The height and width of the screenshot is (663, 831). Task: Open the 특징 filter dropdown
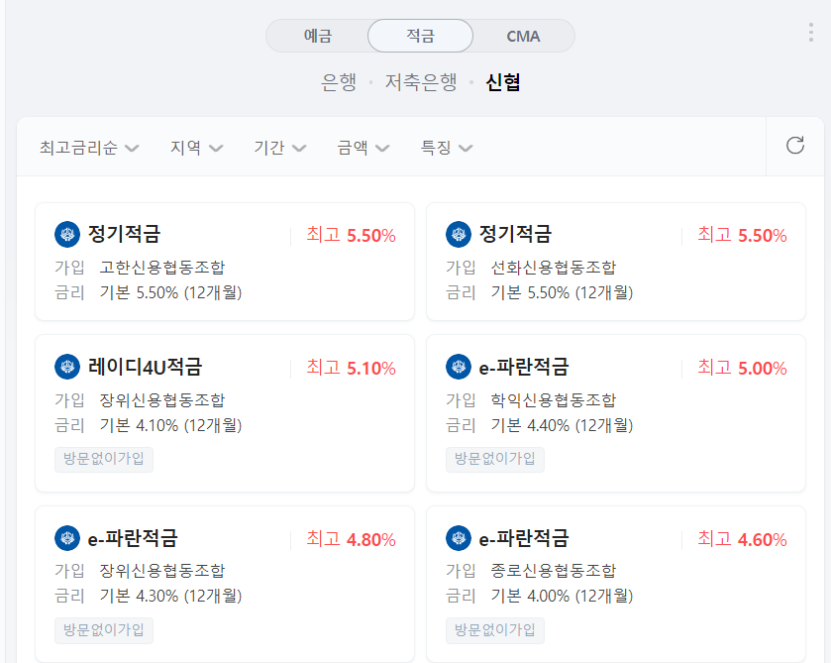coord(447,148)
